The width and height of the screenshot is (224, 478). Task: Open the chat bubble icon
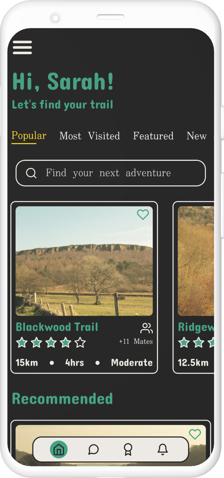click(93, 449)
